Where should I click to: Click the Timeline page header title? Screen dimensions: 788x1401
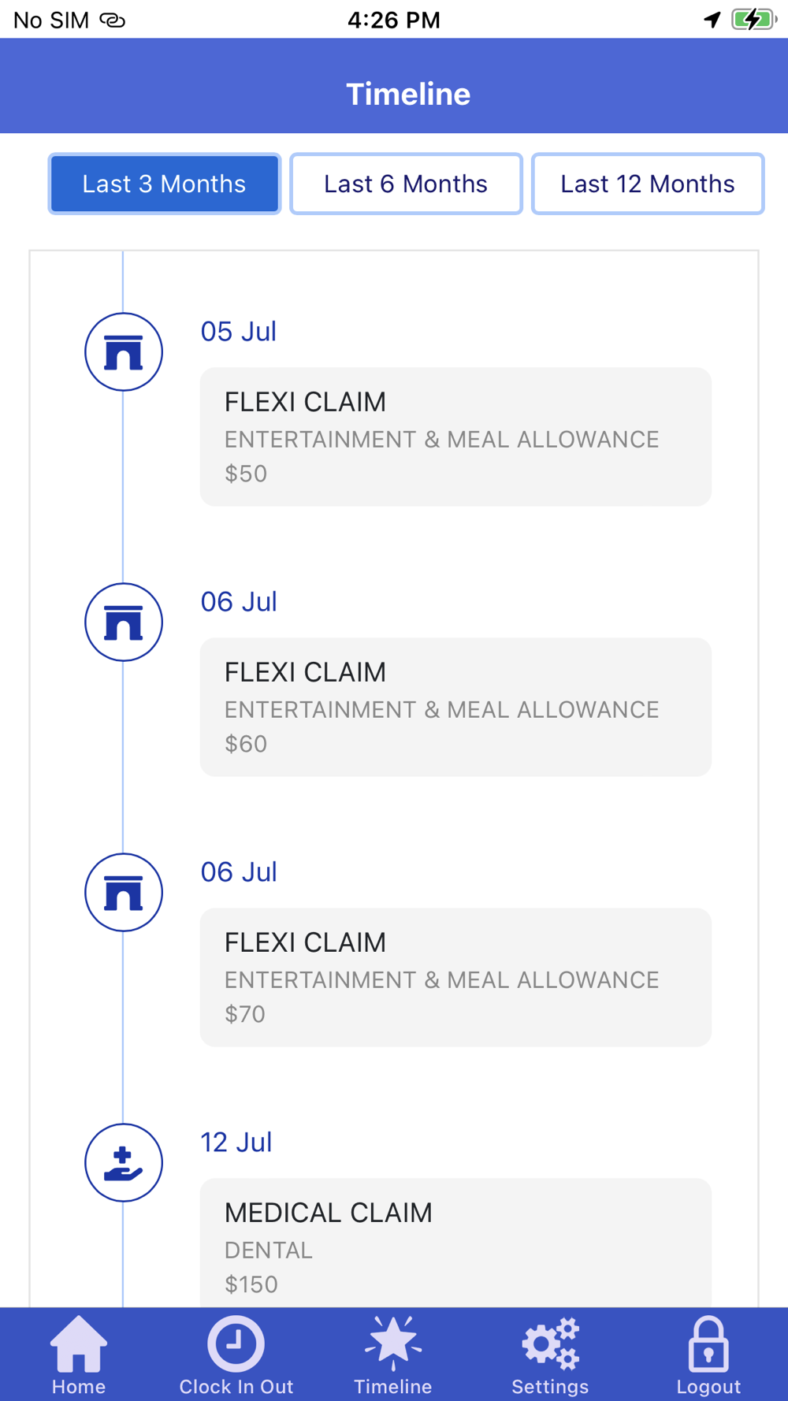(x=408, y=95)
